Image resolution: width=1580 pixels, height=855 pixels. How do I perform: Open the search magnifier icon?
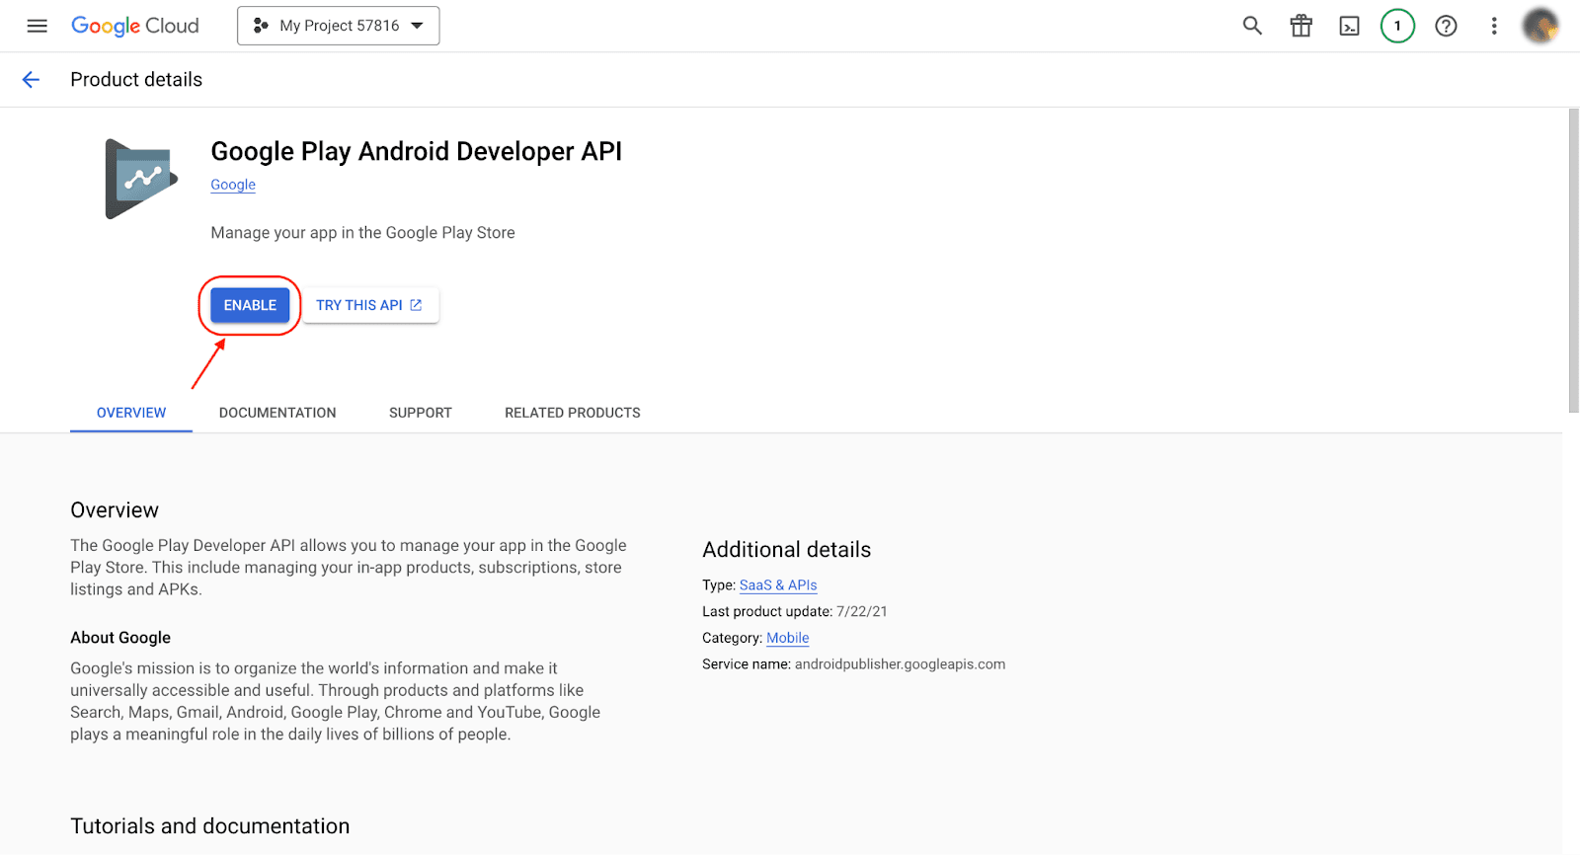[x=1252, y=26]
